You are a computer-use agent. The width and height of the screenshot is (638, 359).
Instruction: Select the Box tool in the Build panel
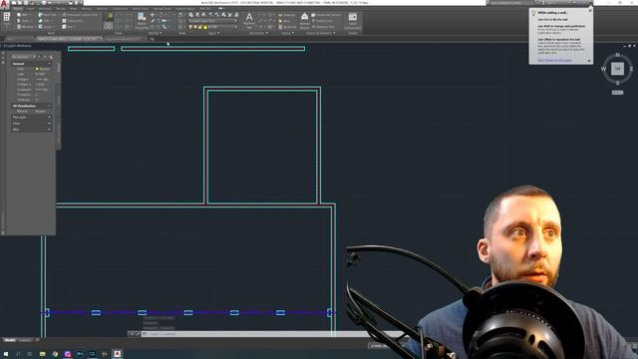point(68,27)
